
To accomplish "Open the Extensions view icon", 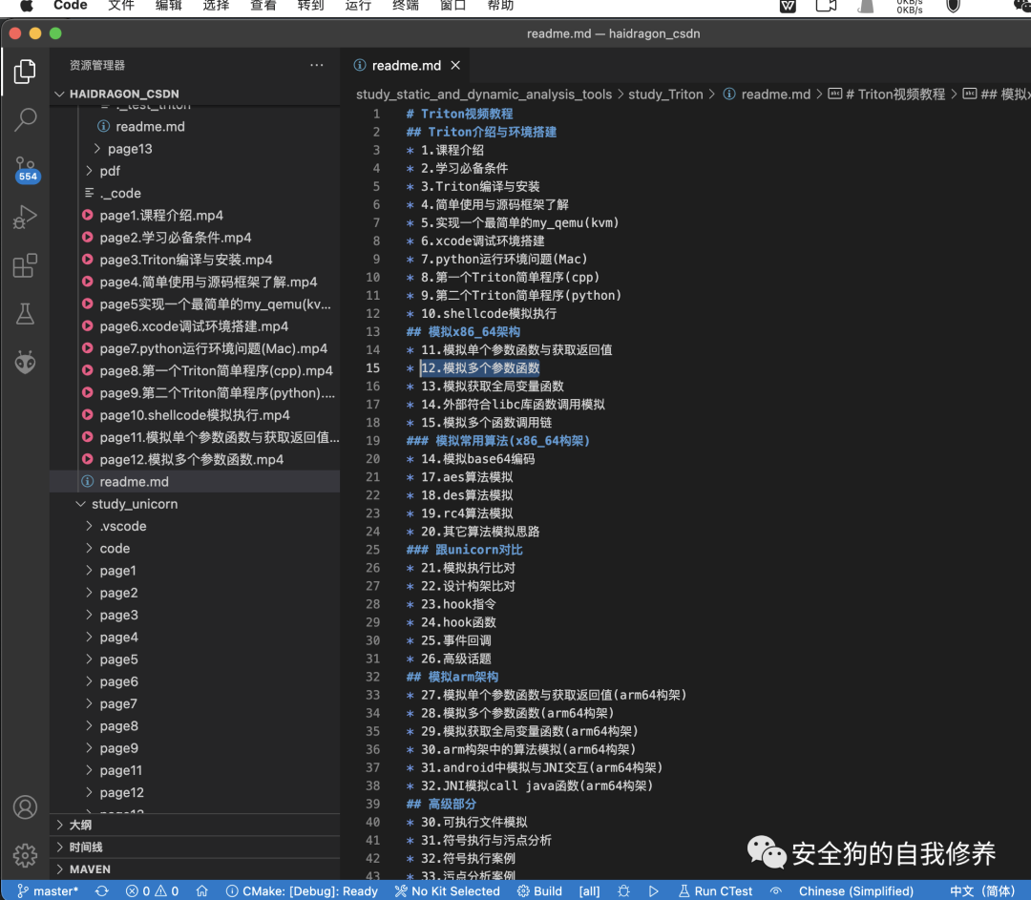I will [x=25, y=265].
